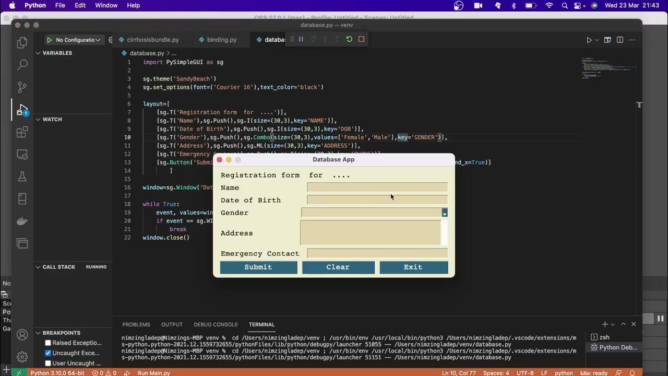Viewport: 668px width, 376px height.
Task: Open the No Configuration debug dropdown
Action: [78, 40]
